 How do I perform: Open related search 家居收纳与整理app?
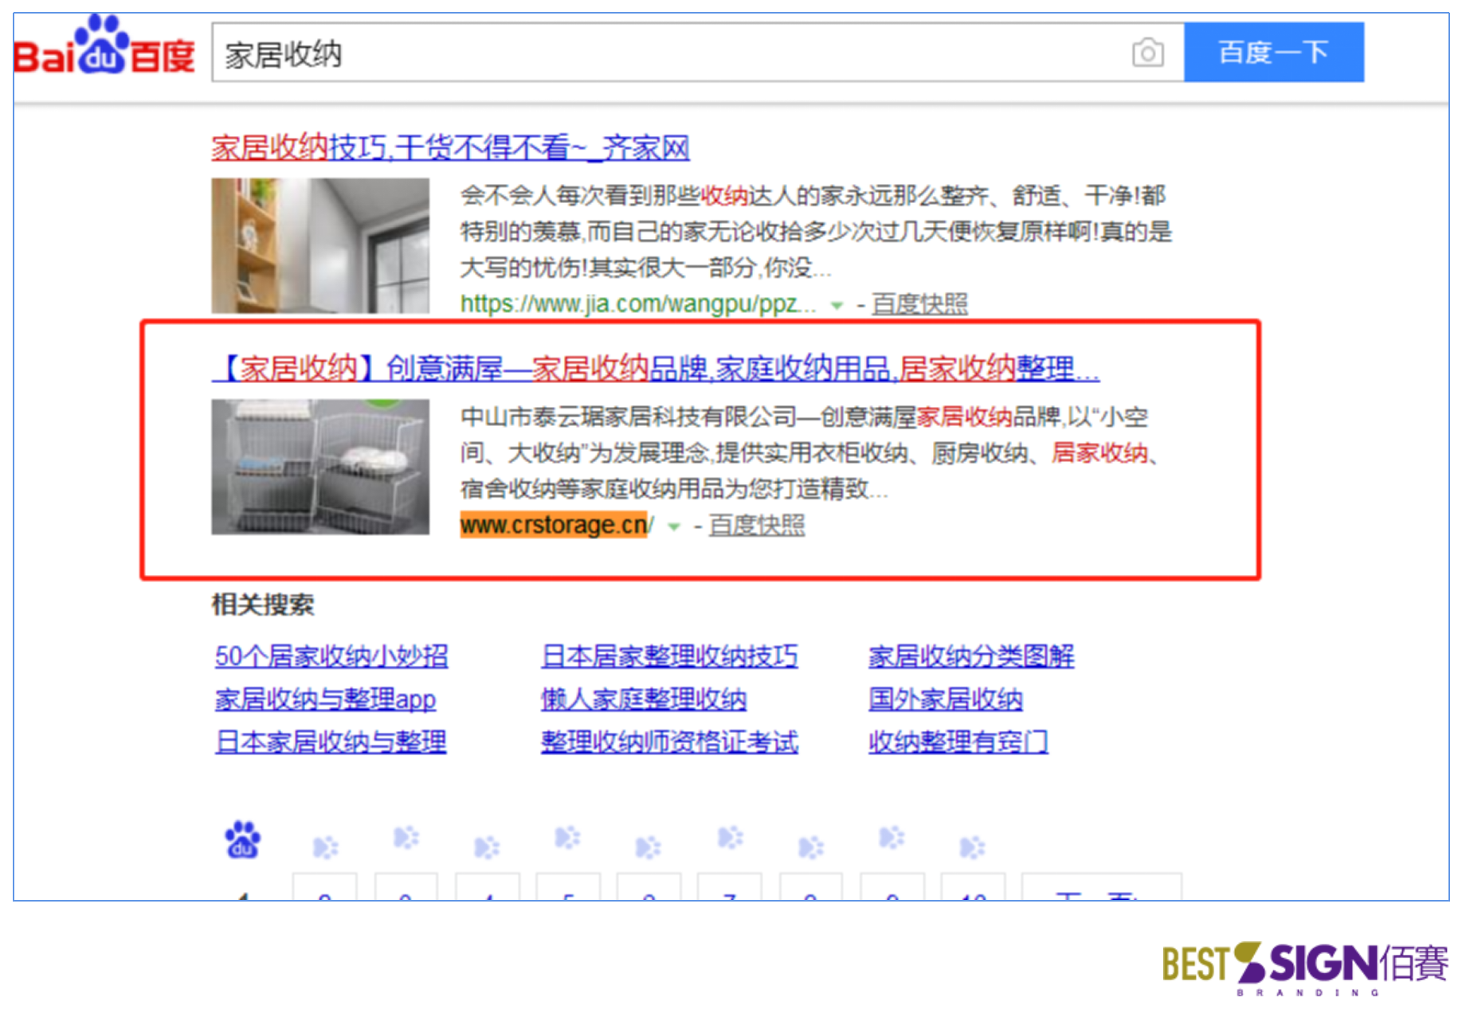(x=325, y=699)
